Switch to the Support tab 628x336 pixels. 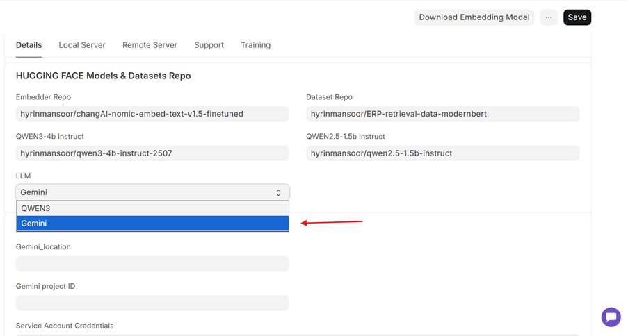209,45
